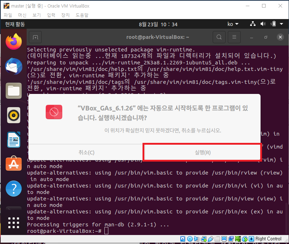This screenshot has width=289, height=244.
Task: Click the display icon in the status bar
Action: point(224,239)
